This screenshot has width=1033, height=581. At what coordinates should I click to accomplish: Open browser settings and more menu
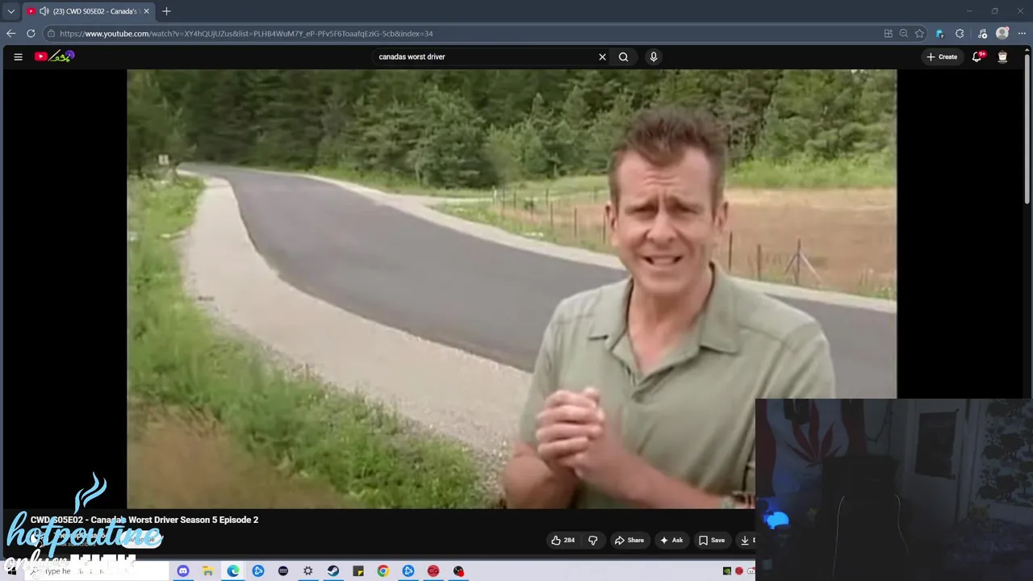pyautogui.click(x=1022, y=34)
